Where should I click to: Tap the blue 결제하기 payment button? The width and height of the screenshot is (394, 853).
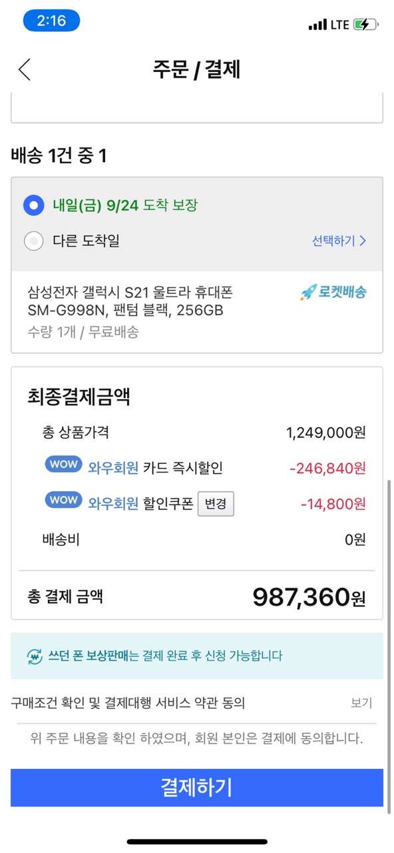coord(197,788)
